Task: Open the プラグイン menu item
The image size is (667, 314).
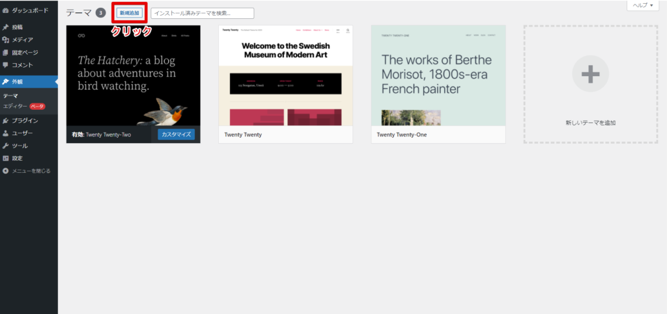Action: (x=29, y=120)
